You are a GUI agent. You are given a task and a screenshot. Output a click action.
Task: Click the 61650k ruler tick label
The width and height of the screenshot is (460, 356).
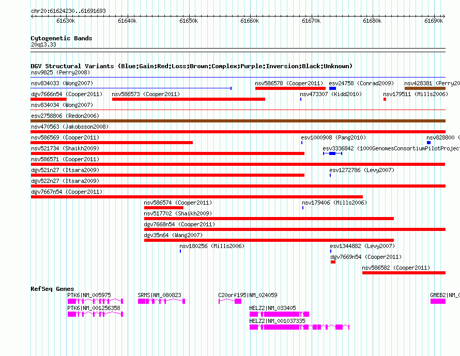[189, 21]
